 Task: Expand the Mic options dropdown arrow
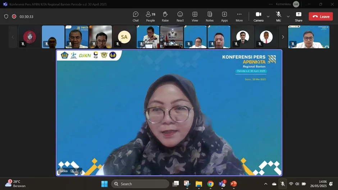(288, 17)
